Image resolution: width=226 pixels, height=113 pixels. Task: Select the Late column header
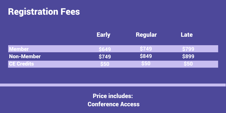pyautogui.click(x=187, y=35)
